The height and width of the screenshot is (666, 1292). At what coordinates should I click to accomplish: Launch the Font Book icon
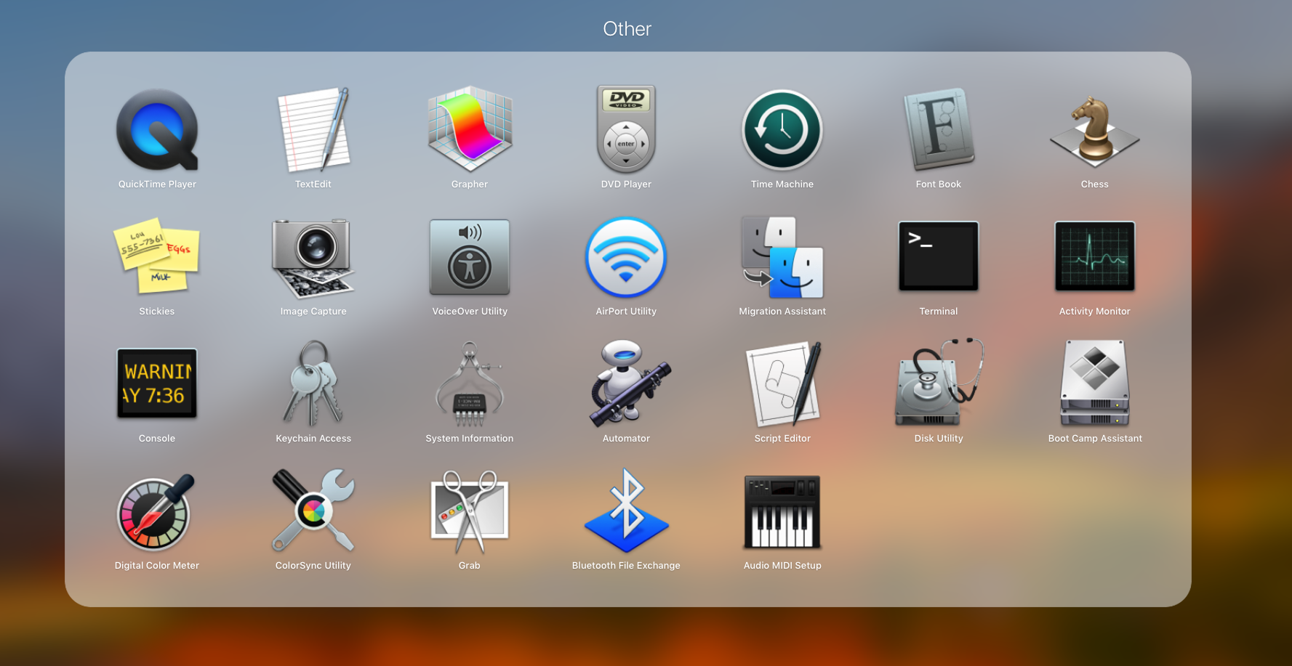tap(939, 129)
